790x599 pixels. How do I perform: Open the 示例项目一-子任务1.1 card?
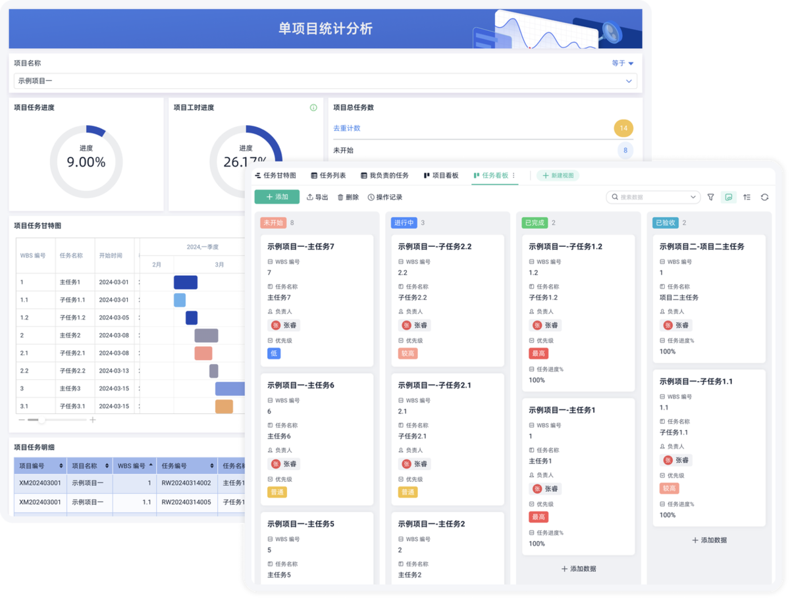[709, 448]
